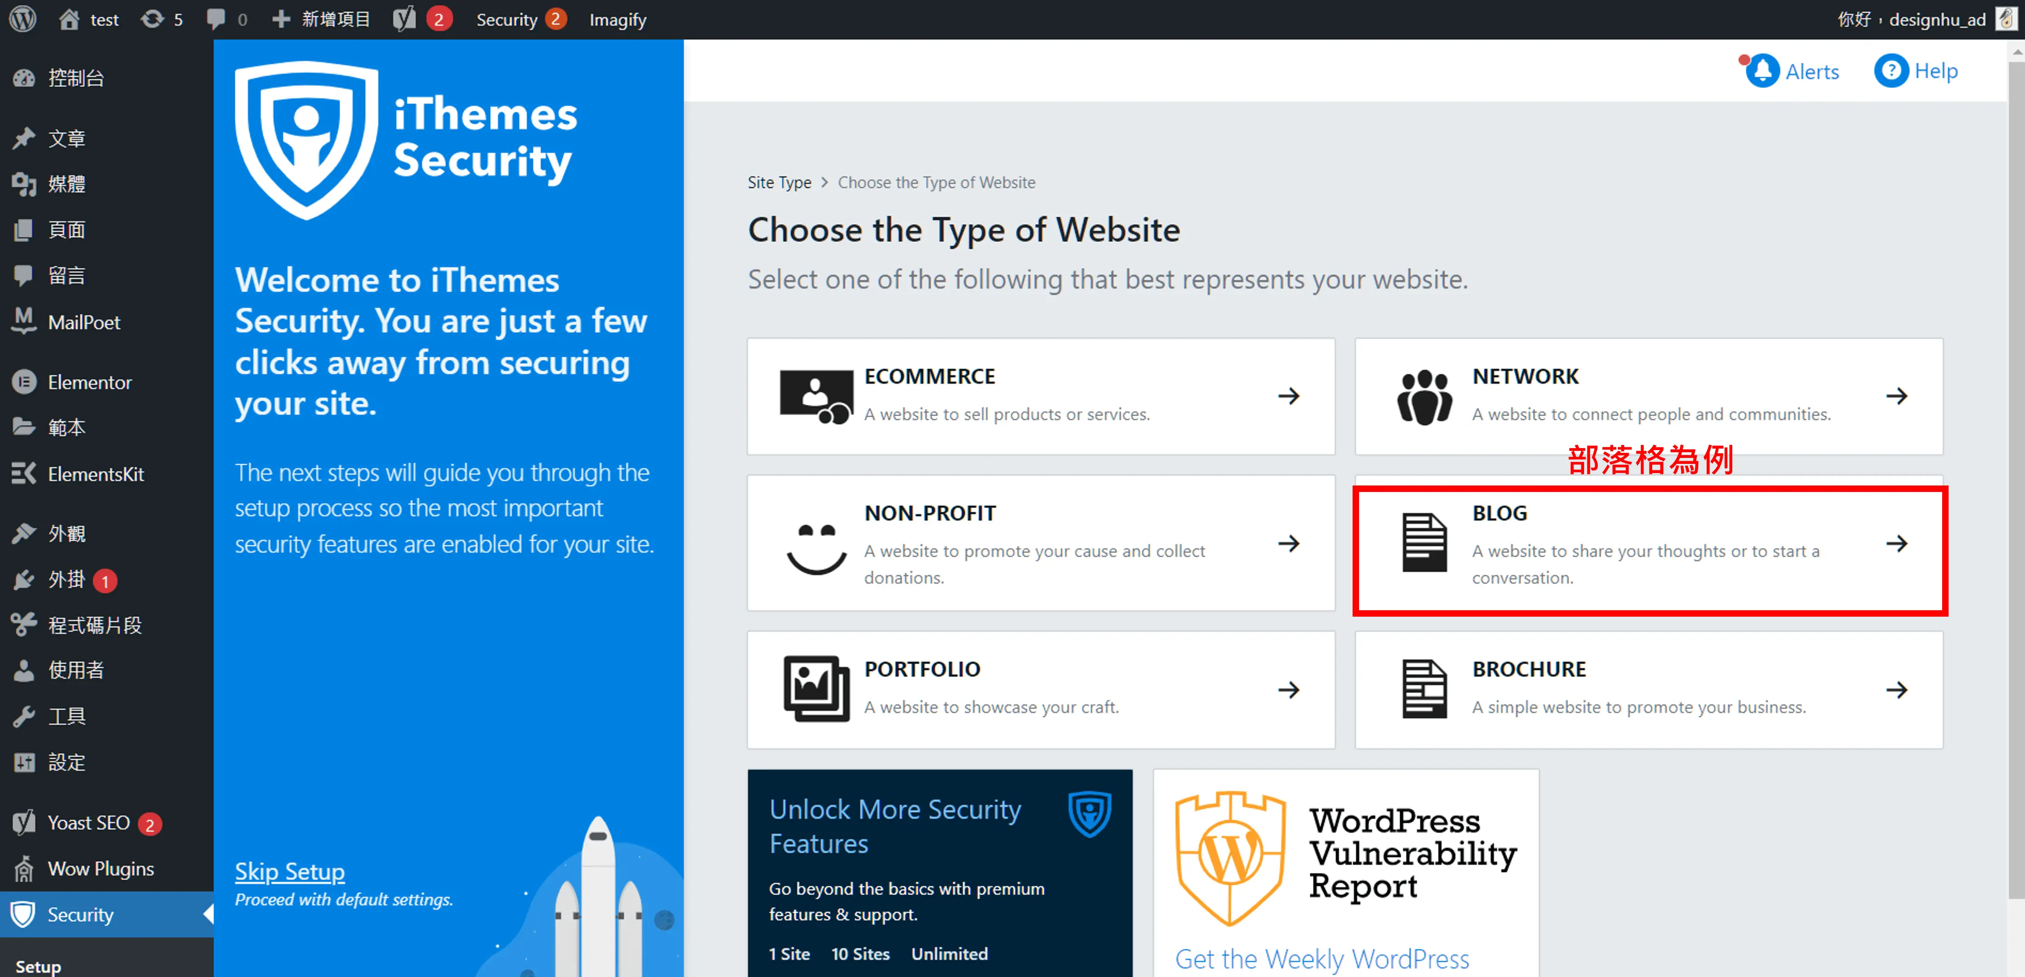2025x977 pixels.
Task: Click the Brochure page icon
Action: tap(1423, 689)
